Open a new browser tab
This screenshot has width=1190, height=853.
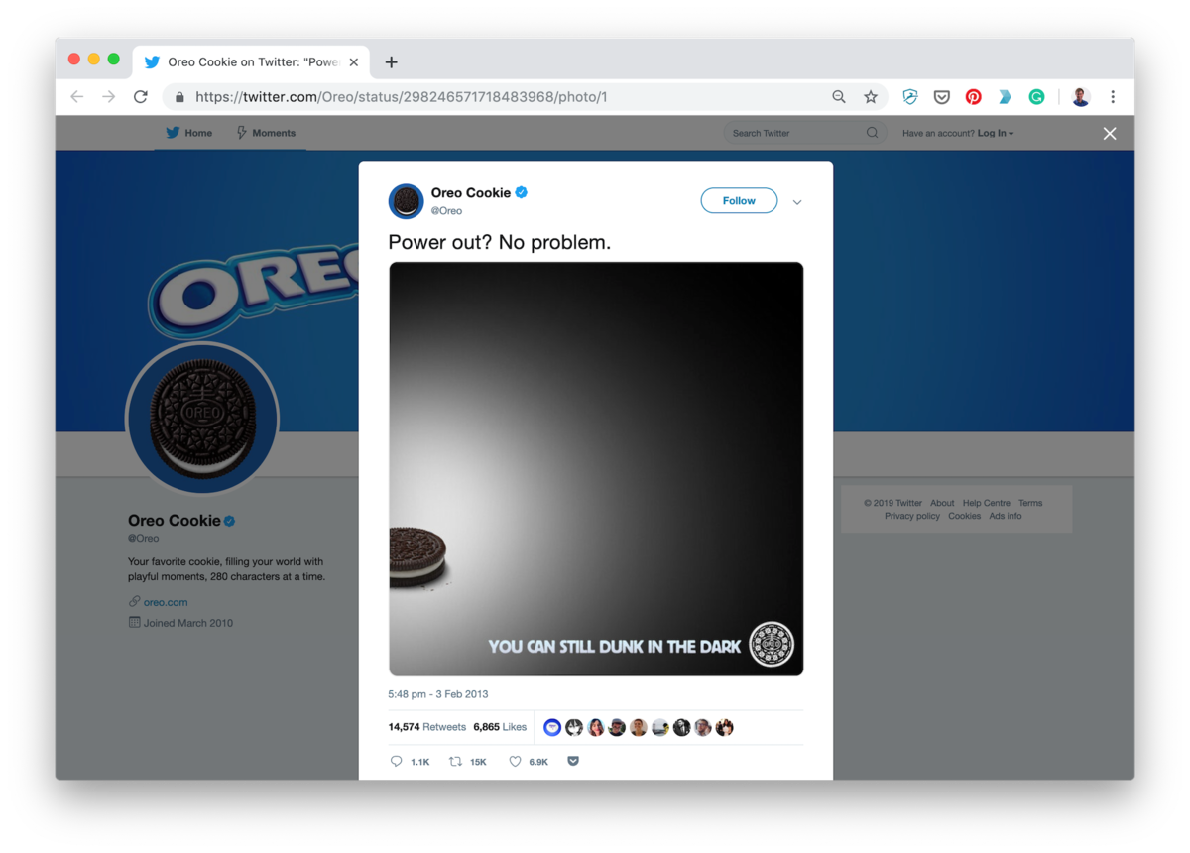tap(392, 62)
